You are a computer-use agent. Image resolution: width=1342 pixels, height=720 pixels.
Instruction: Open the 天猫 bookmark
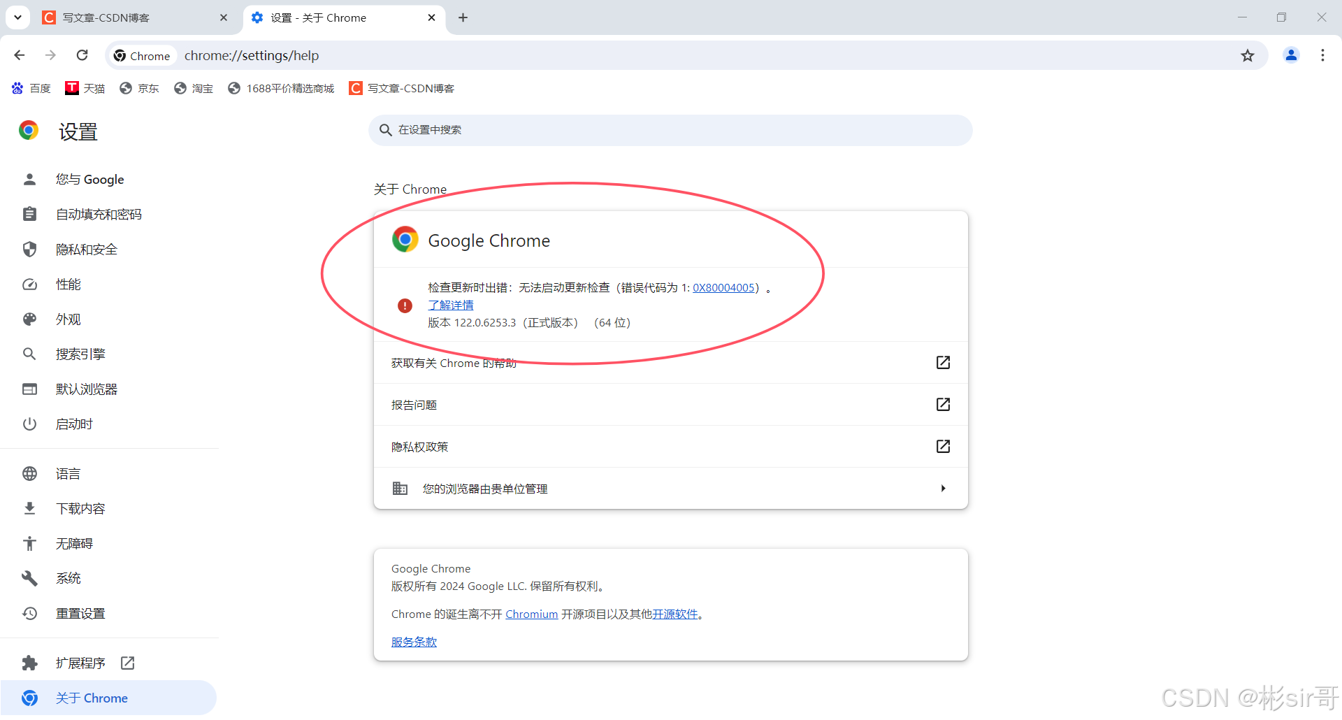click(85, 88)
